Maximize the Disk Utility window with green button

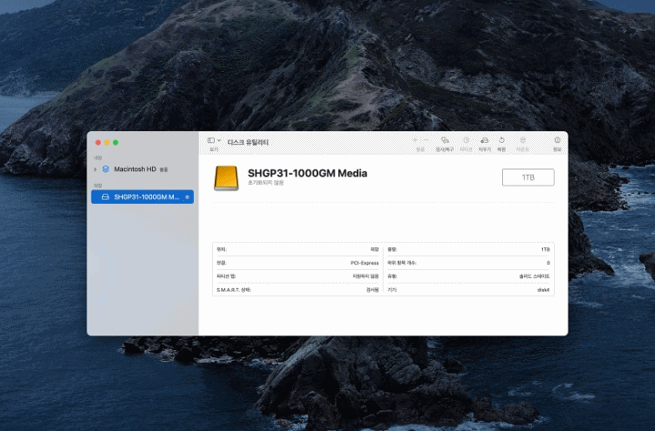pos(116,143)
